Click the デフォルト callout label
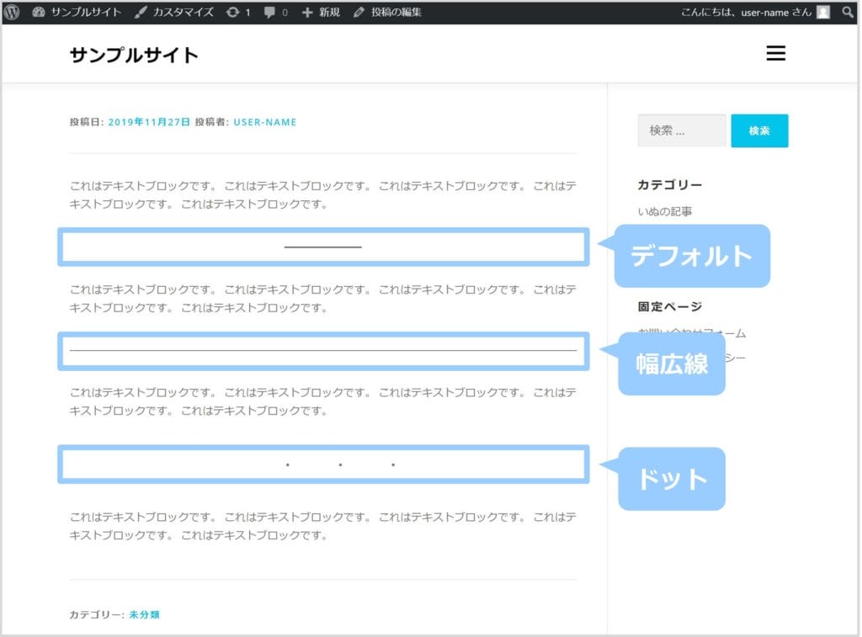 click(691, 256)
